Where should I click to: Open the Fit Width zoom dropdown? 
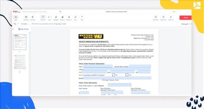[25, 24]
